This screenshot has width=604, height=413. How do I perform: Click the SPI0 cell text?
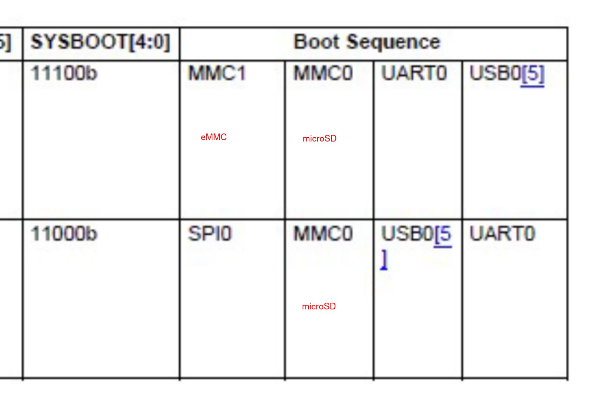[x=210, y=234]
